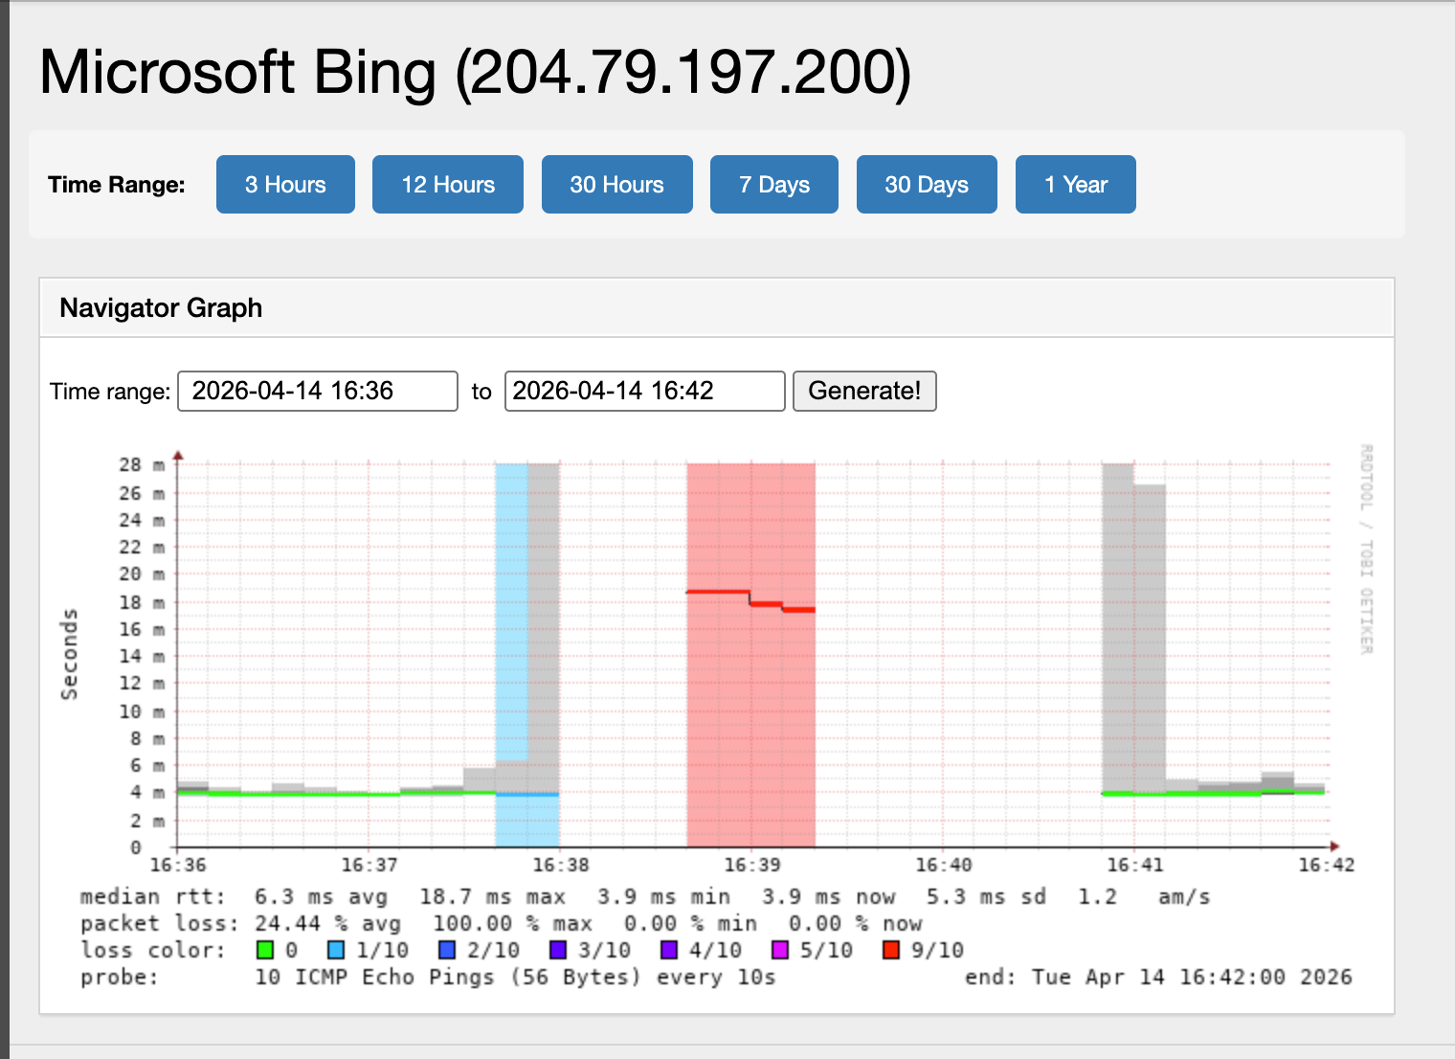Click the blue 2/10 loss color swatch
This screenshot has height=1059, width=1455.
pos(448,949)
